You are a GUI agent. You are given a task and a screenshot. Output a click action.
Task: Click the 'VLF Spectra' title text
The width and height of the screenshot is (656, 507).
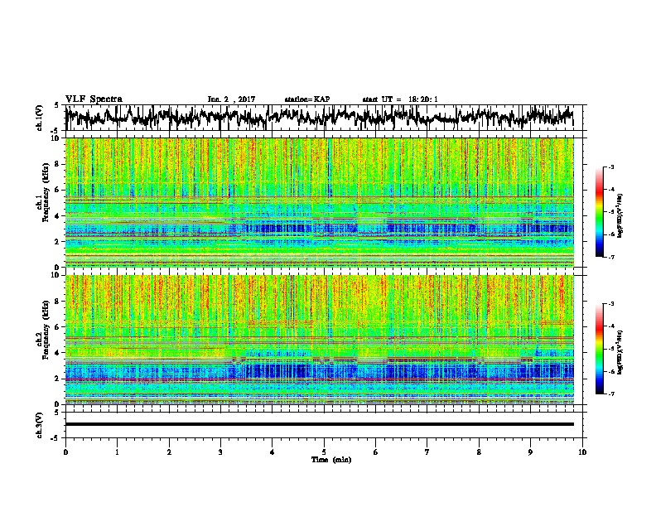coord(94,99)
